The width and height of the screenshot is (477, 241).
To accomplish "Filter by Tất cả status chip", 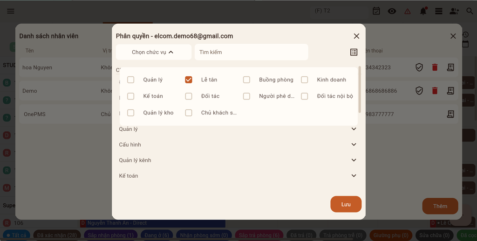I will pos(16,235).
